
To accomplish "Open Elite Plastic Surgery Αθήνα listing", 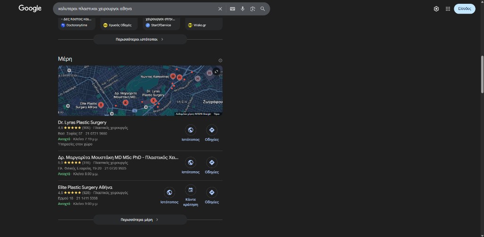I will pyautogui.click(x=85, y=187).
